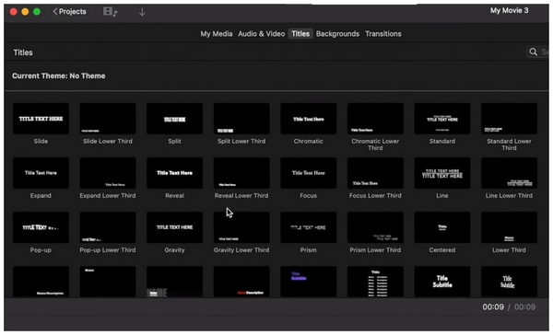Pick the Gravity title thumbnail
Viewport: 553px width, 335px height.
174,227
